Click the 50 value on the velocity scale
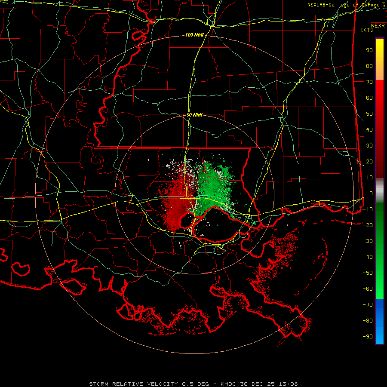The image size is (387, 387). (369, 114)
